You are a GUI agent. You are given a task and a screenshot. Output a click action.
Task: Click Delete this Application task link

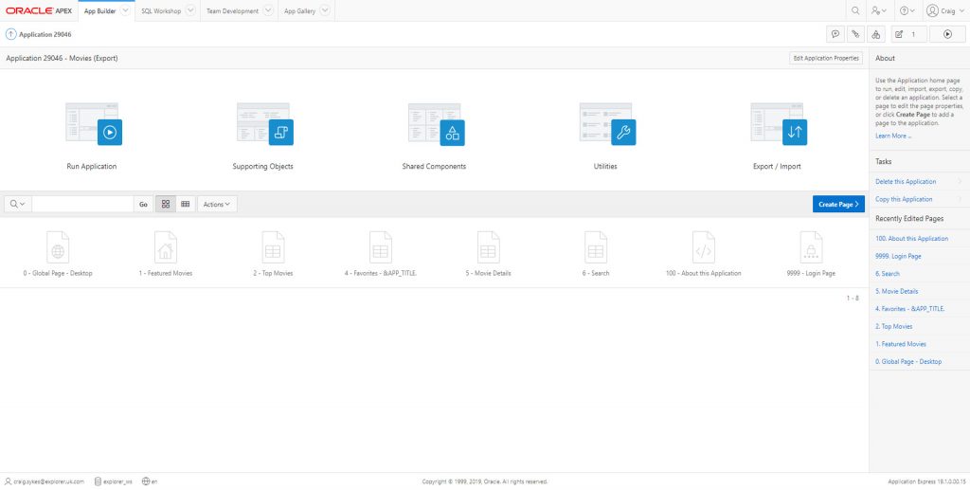[906, 182]
